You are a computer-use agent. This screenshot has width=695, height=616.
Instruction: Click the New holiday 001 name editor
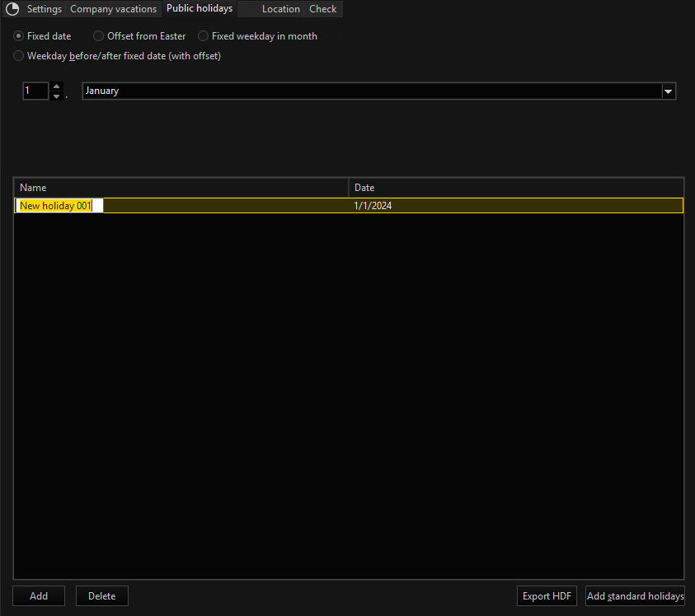point(59,206)
